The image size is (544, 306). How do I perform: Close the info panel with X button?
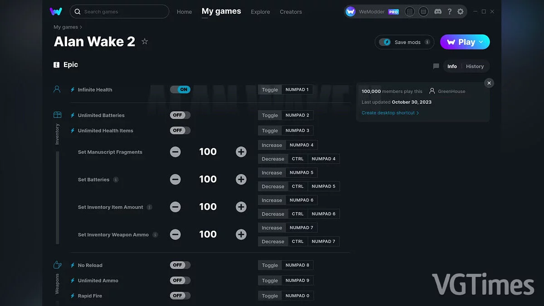tap(489, 83)
